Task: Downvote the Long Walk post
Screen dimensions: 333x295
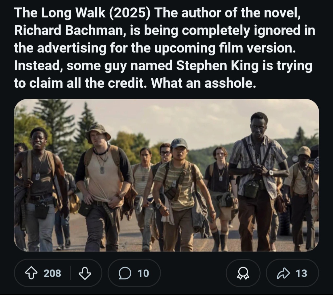Action: click(85, 273)
